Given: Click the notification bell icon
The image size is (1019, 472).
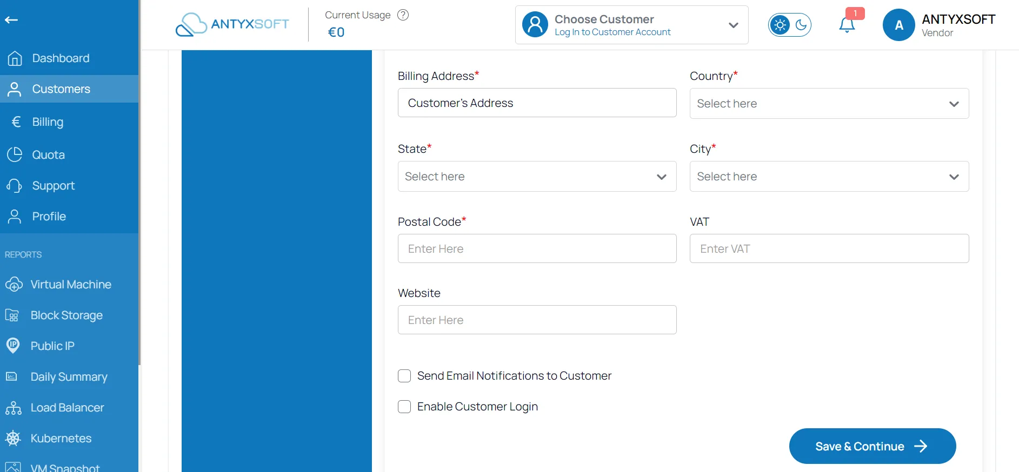Looking at the screenshot, I should 847,25.
